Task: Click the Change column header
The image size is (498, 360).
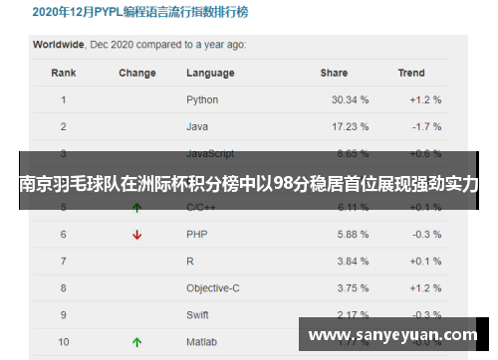Action: [137, 73]
